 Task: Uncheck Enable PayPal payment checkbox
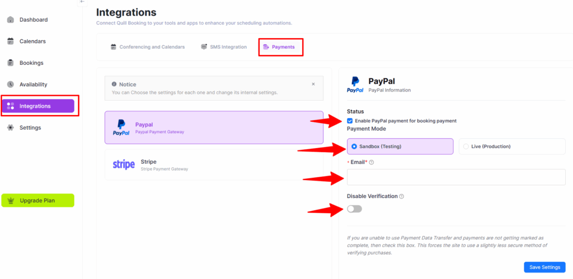tap(350, 121)
